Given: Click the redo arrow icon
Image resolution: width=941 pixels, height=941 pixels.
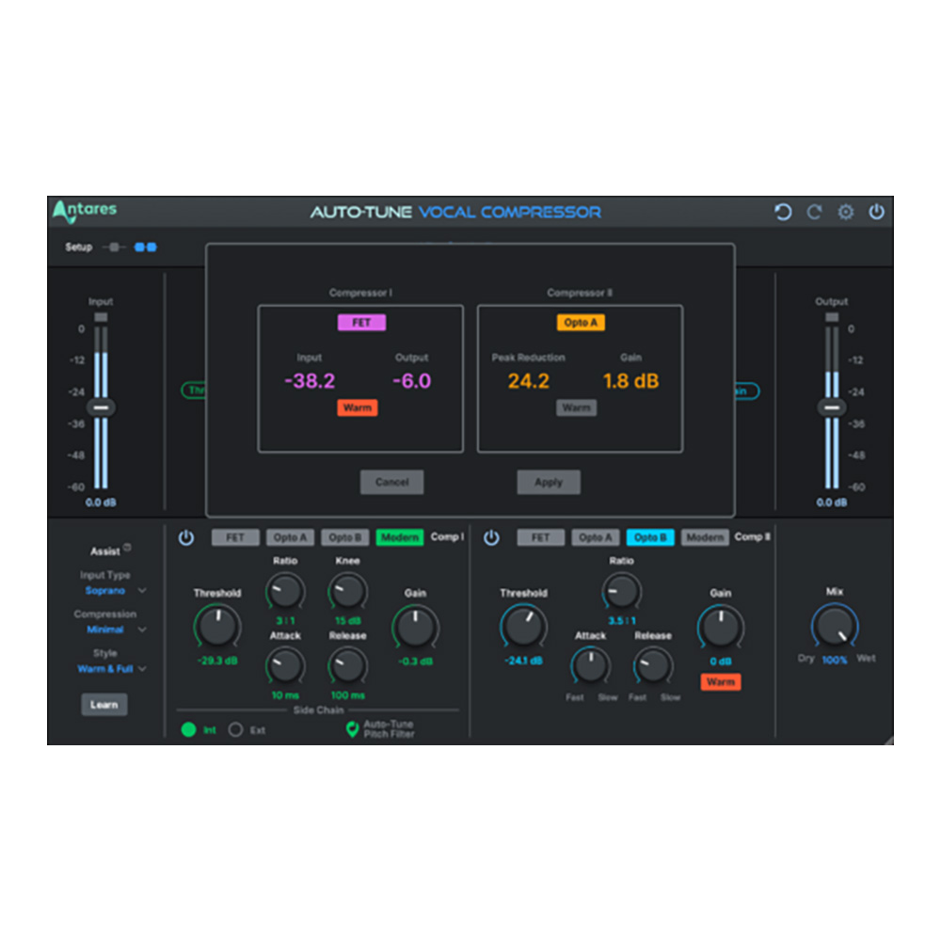Looking at the screenshot, I should [x=814, y=212].
